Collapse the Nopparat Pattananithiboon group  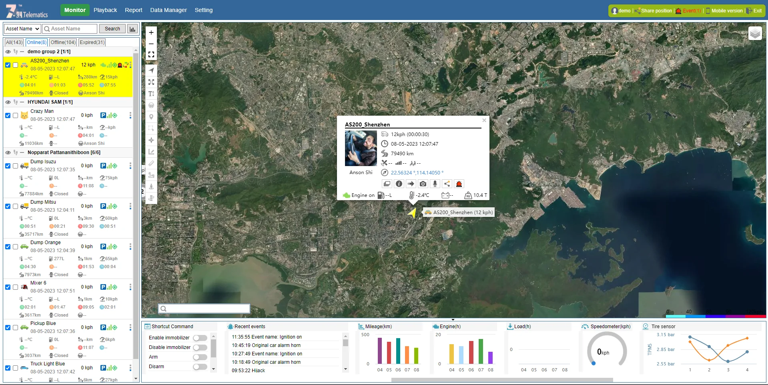point(22,152)
